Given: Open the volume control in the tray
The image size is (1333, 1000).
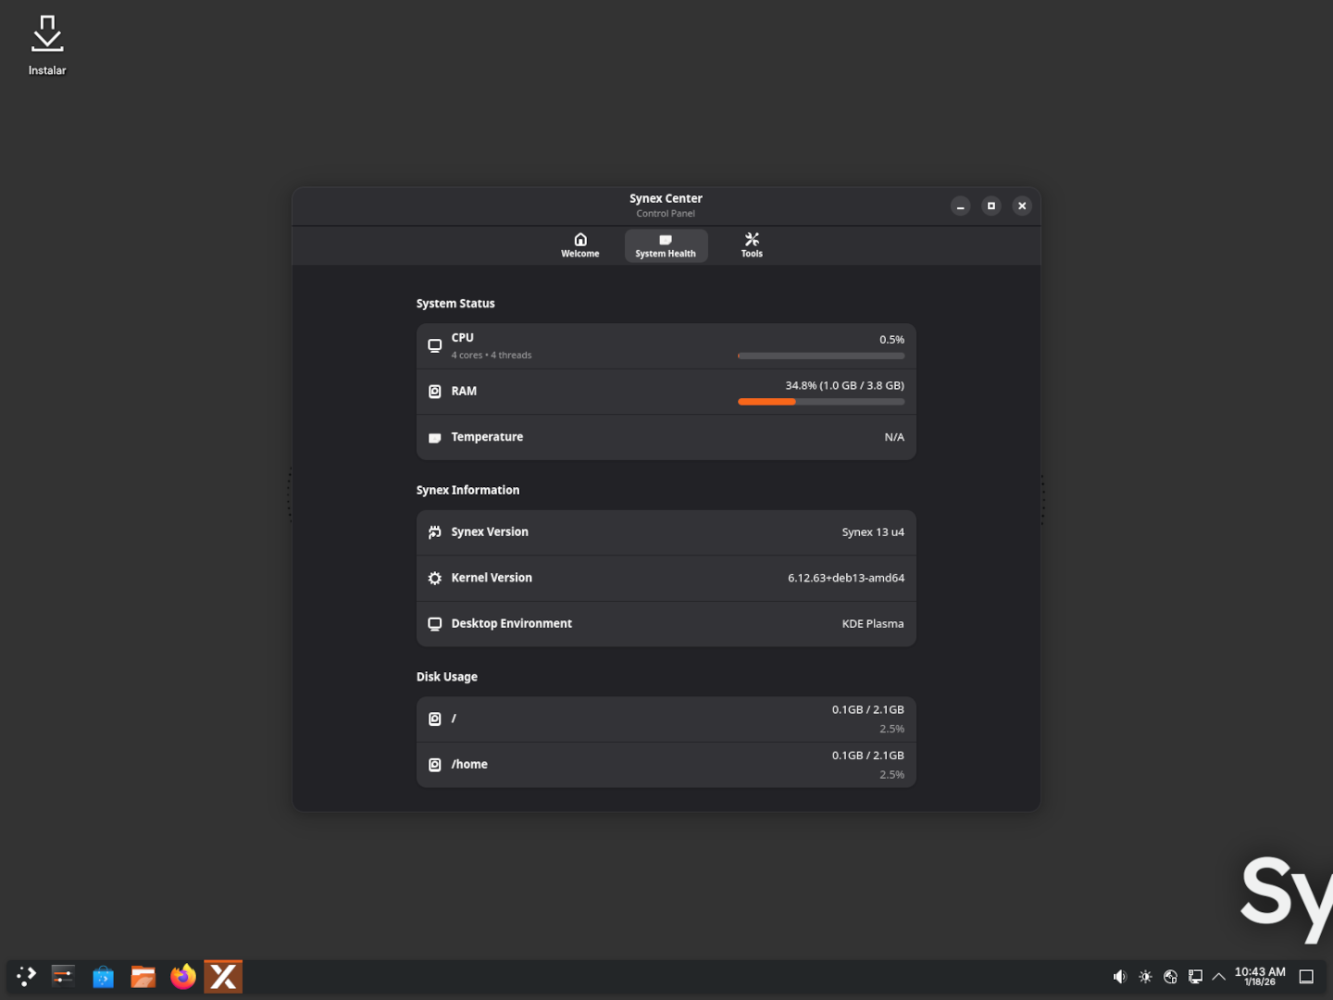Looking at the screenshot, I should point(1119,976).
